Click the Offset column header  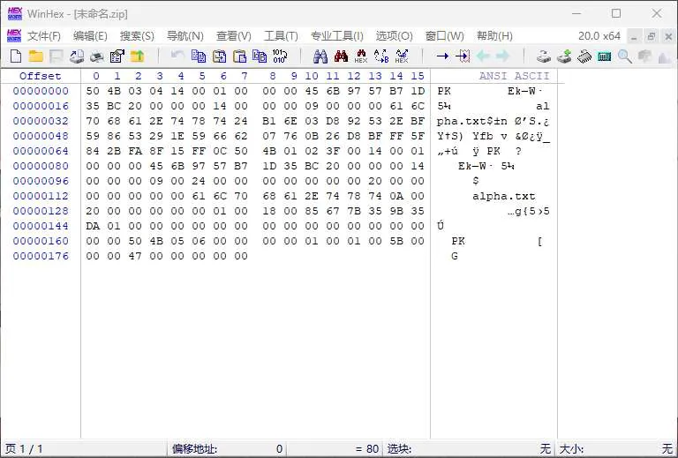tap(41, 76)
